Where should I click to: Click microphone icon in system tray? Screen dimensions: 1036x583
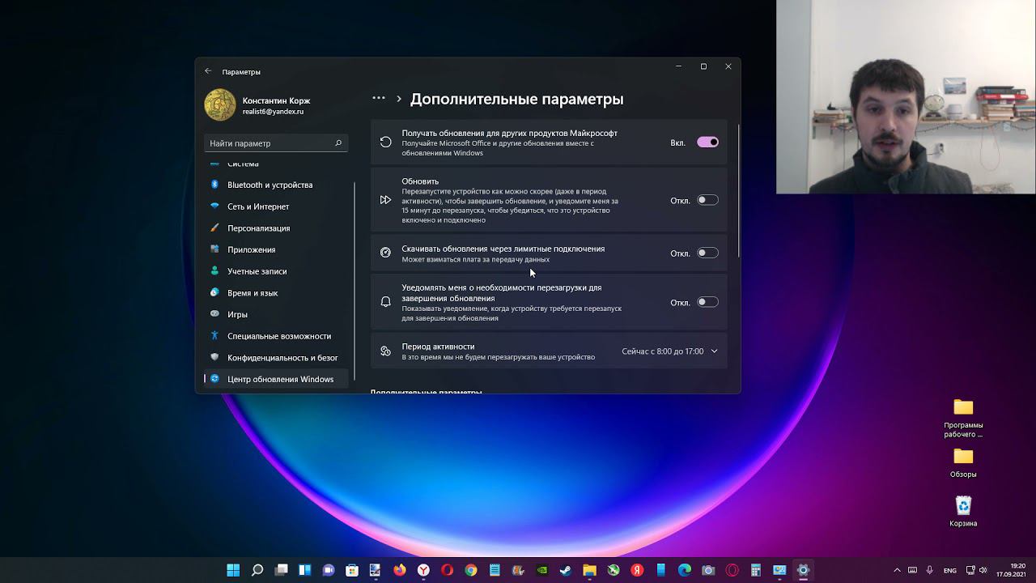tap(930, 570)
